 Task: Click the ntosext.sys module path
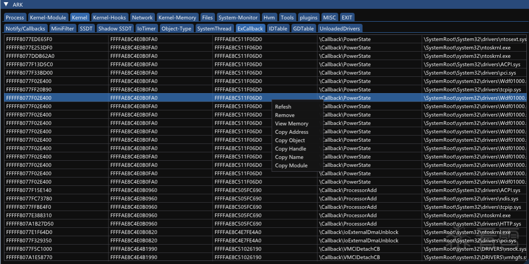(x=474, y=39)
